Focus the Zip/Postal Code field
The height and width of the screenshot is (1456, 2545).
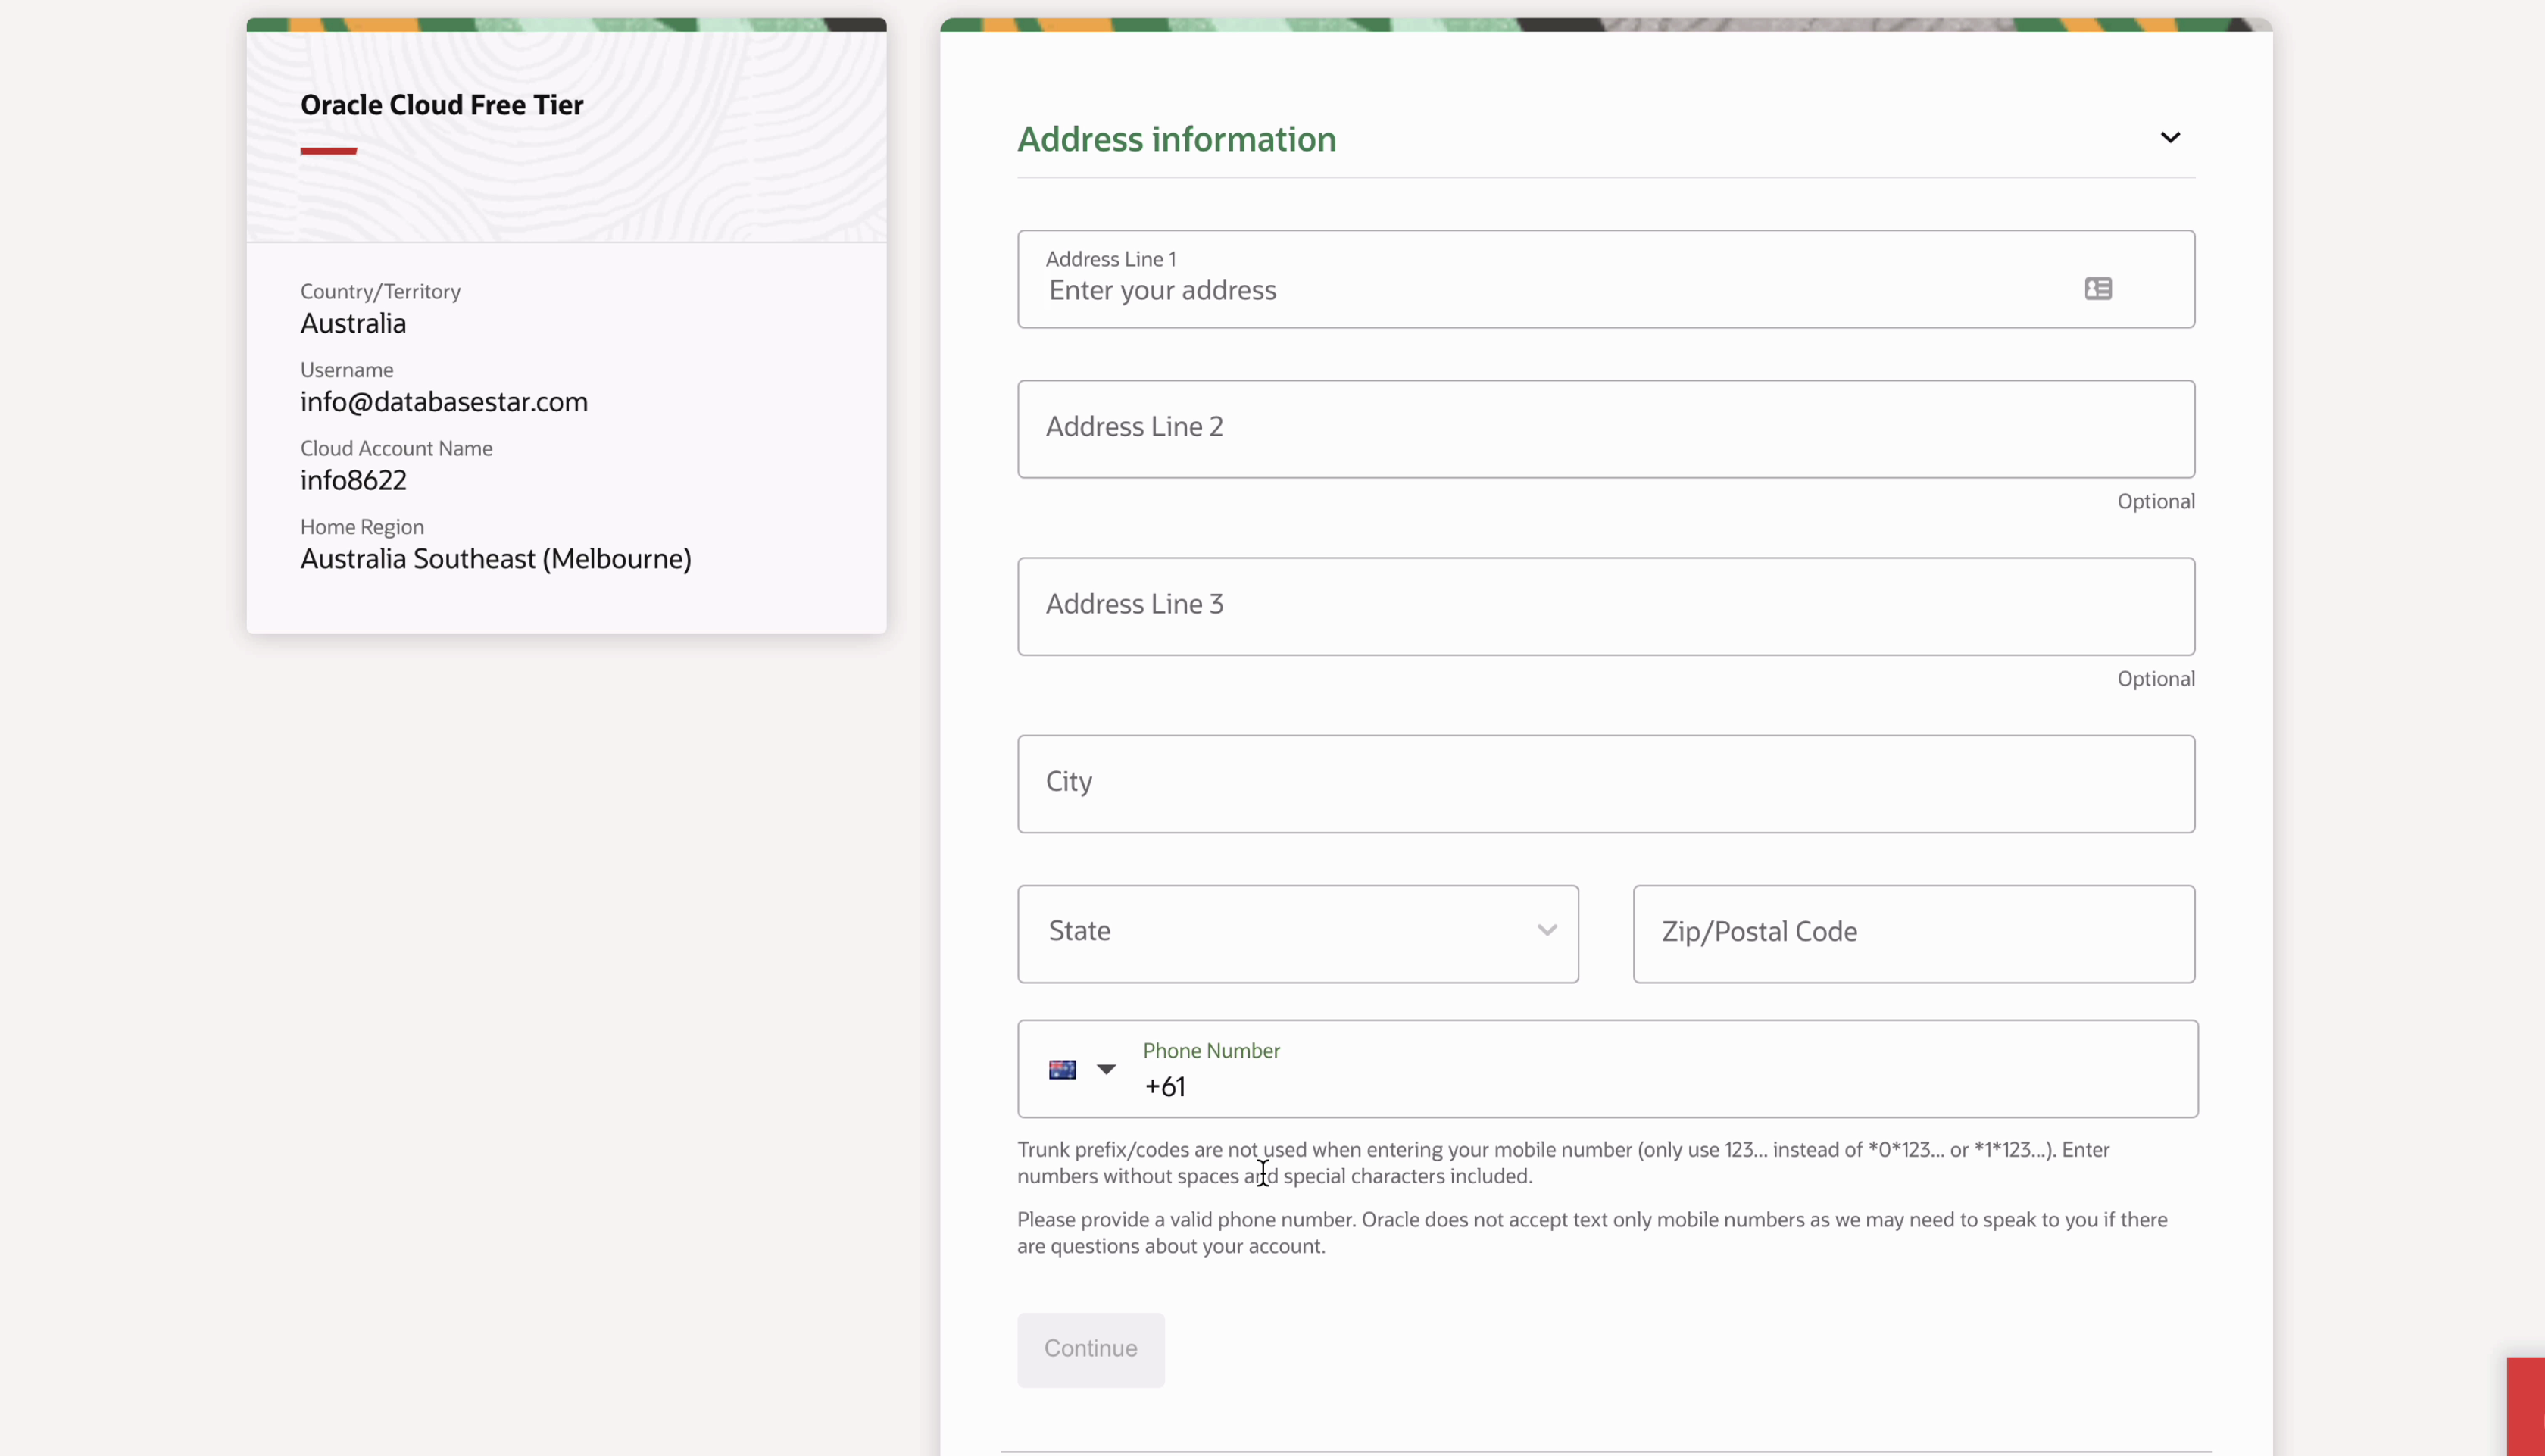[x=1913, y=933]
